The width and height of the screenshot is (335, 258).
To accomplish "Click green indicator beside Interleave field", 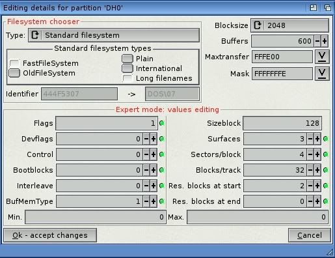I will pyautogui.click(x=162, y=186).
